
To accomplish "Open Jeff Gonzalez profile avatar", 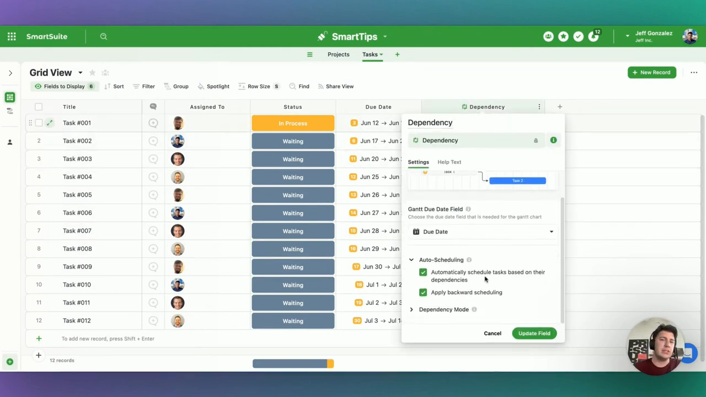I will pos(689,36).
